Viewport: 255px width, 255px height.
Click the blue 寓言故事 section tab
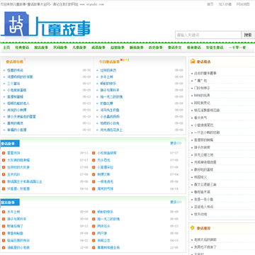pos(10,203)
